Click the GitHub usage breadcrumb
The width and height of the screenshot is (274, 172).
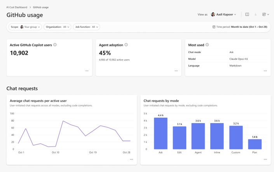pos(41,7)
